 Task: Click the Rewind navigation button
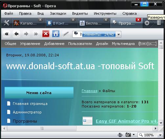click(7, 34)
